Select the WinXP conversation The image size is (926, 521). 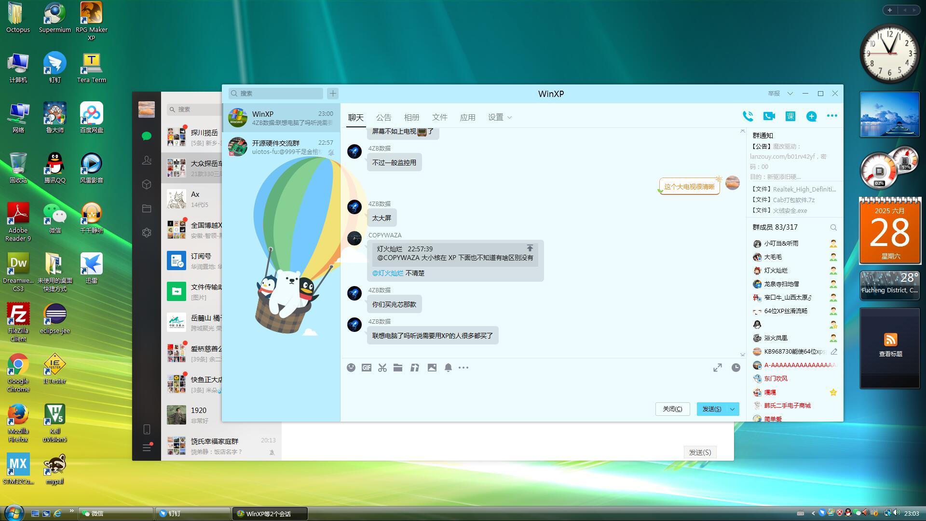pyautogui.click(x=281, y=118)
